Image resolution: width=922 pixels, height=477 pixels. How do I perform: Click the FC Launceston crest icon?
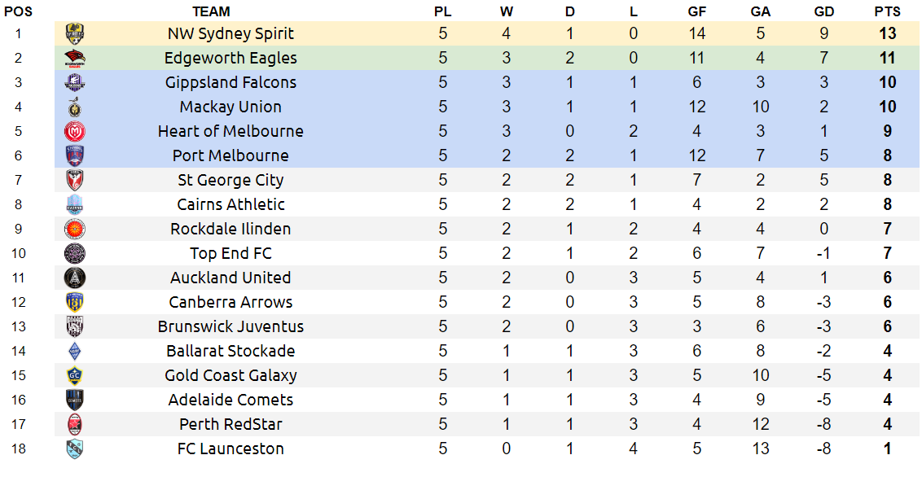click(75, 449)
